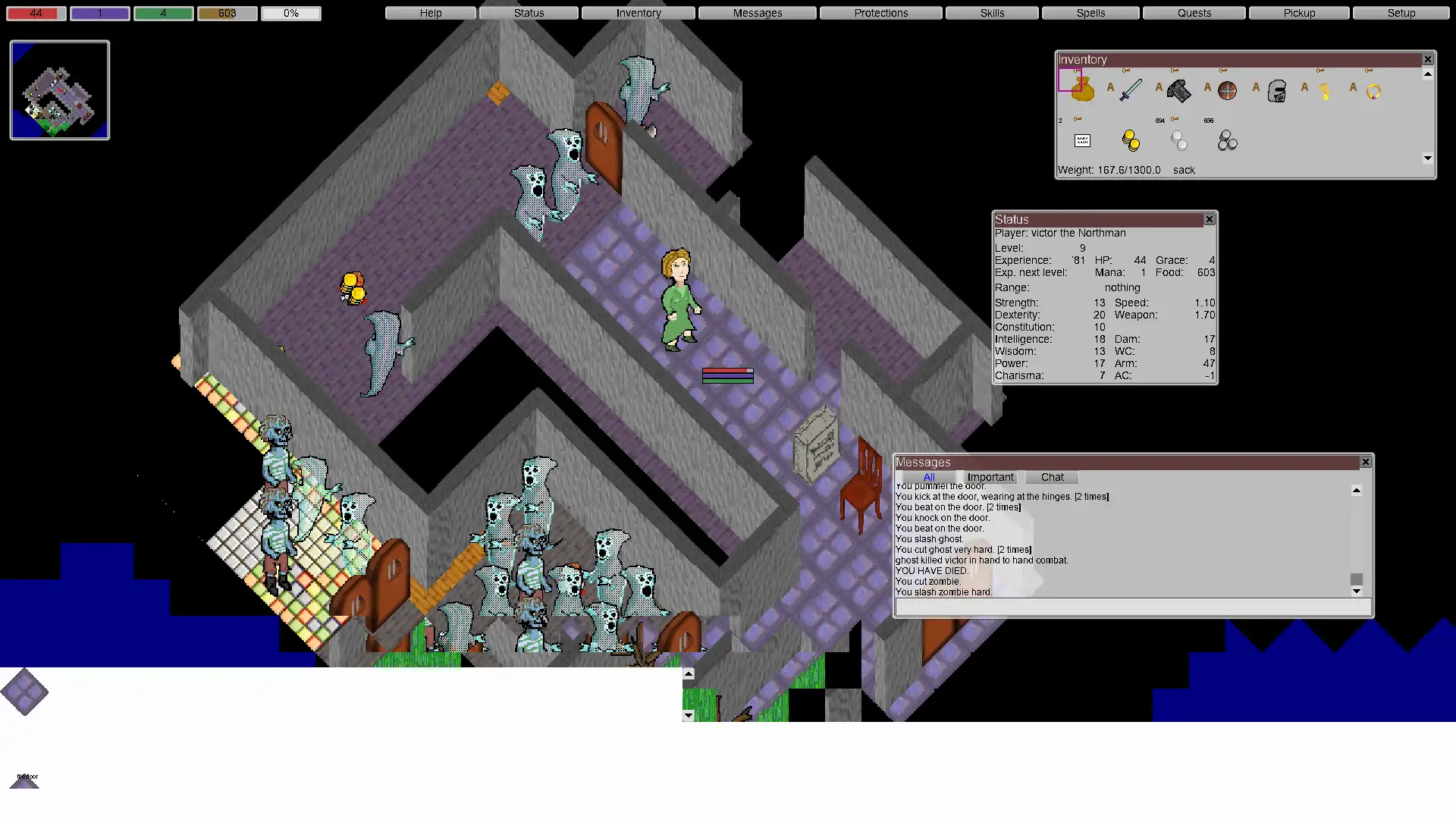The image size is (1456, 819).
Task: Select the ring/amulet icon in inventory
Action: (1373, 90)
